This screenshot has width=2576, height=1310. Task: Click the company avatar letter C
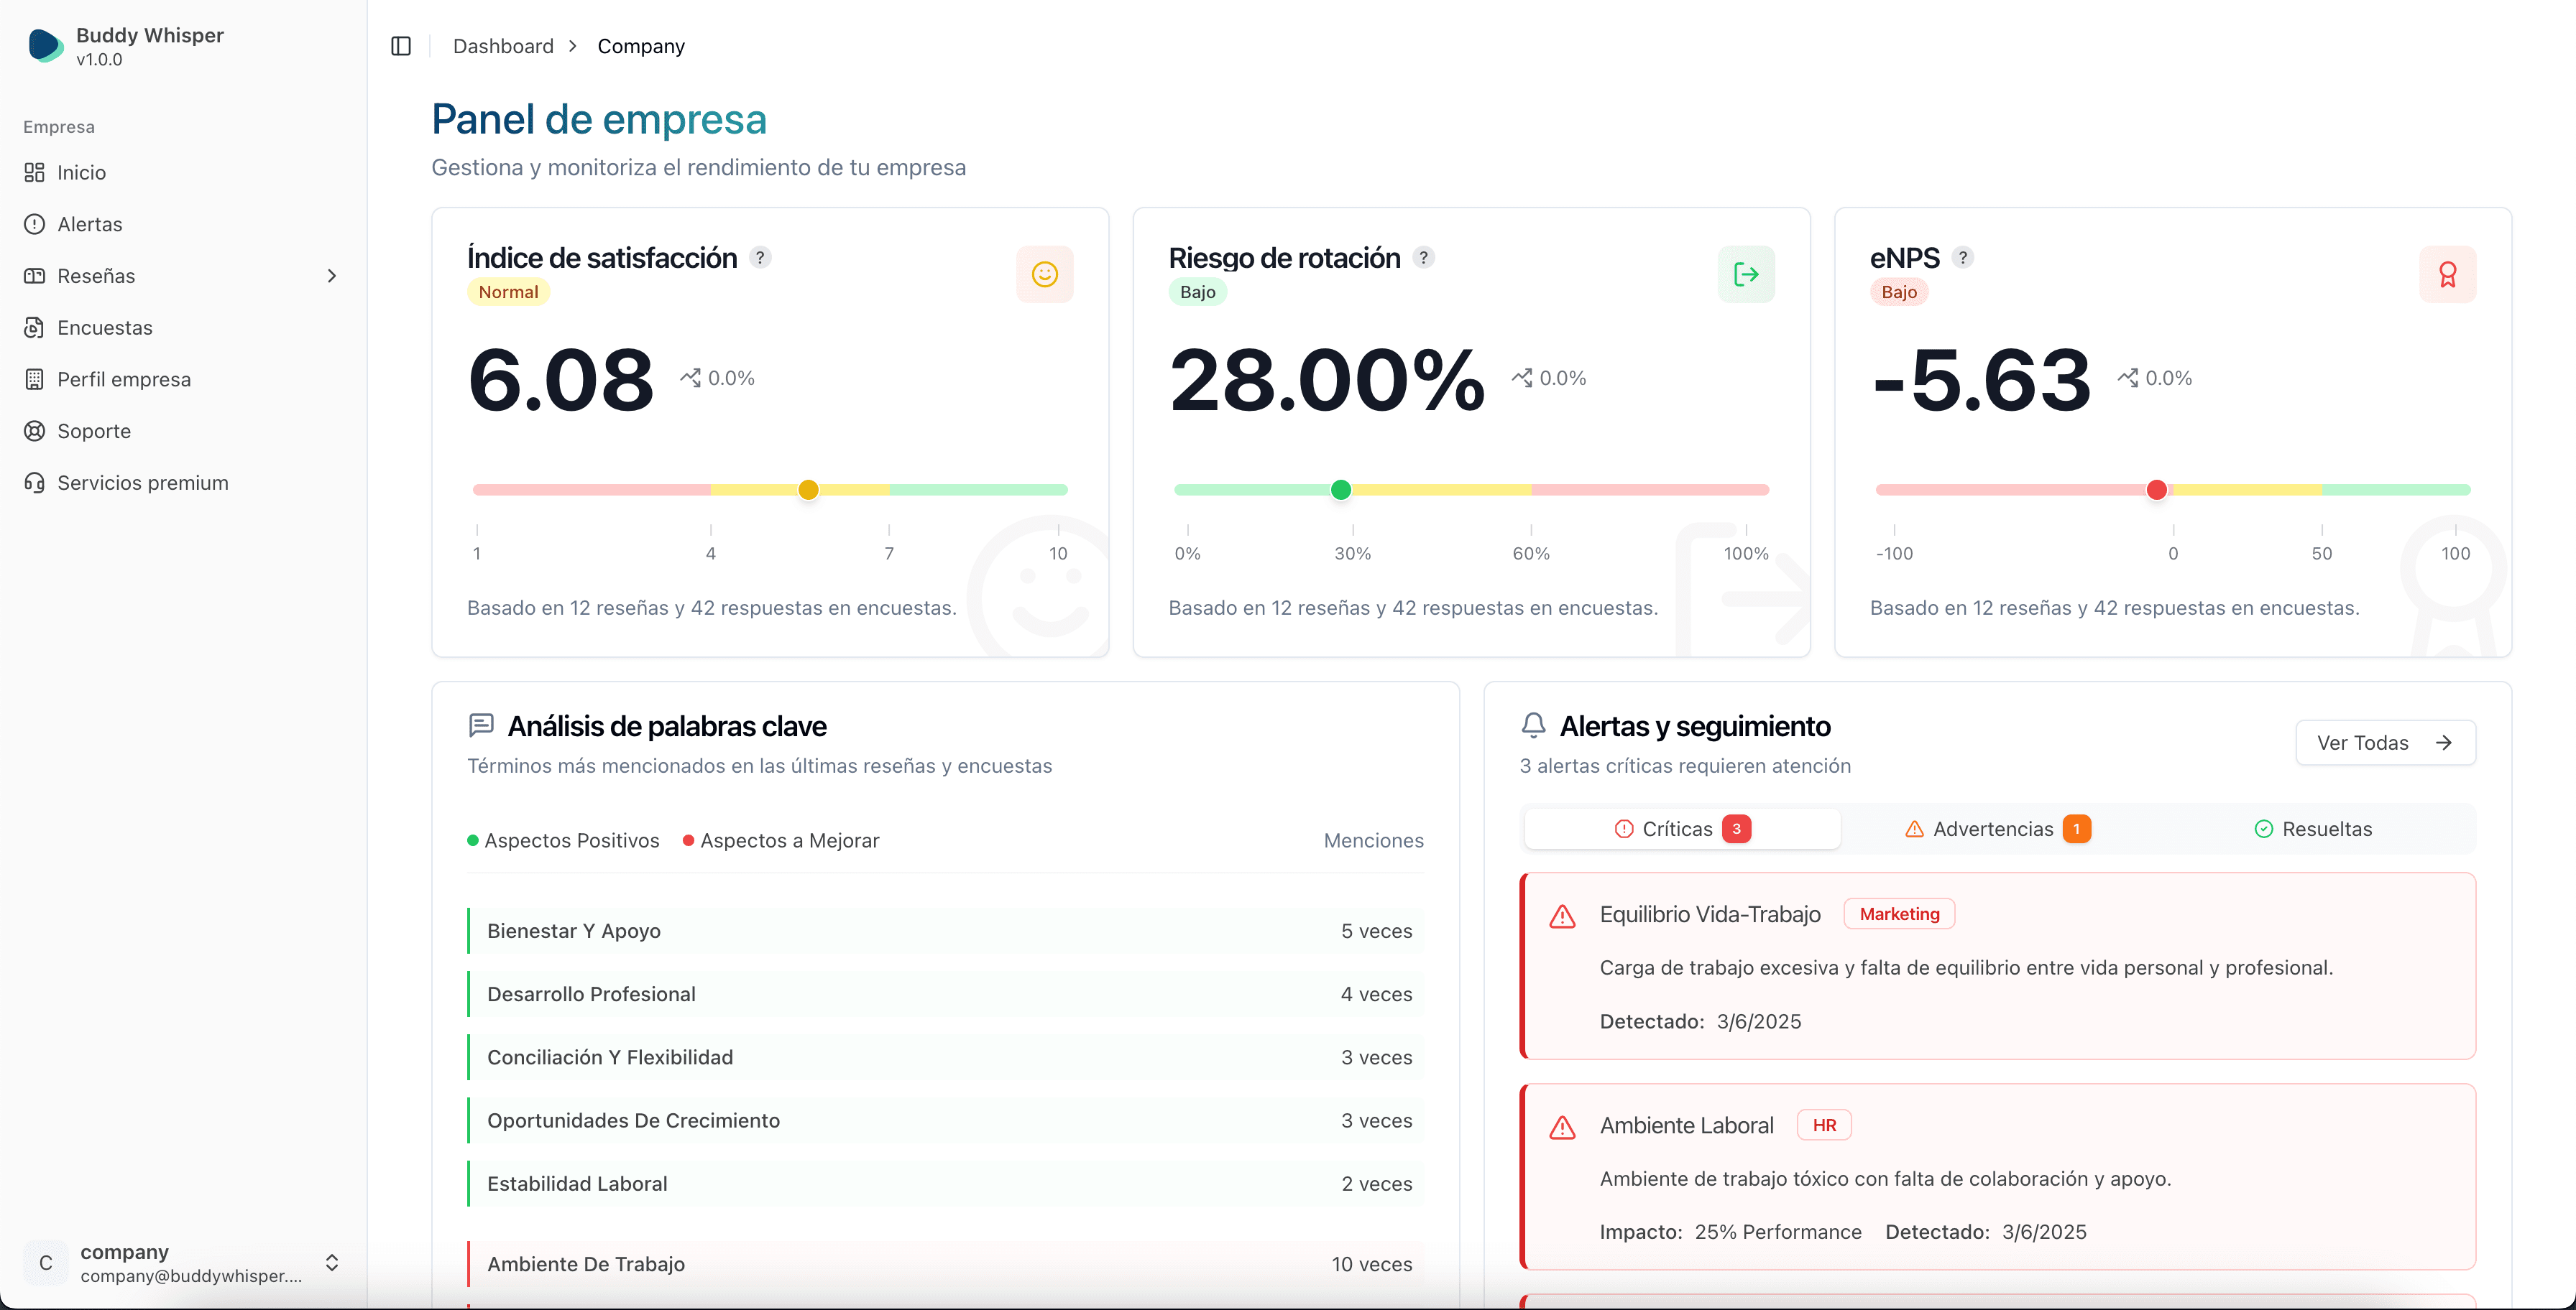46,1263
